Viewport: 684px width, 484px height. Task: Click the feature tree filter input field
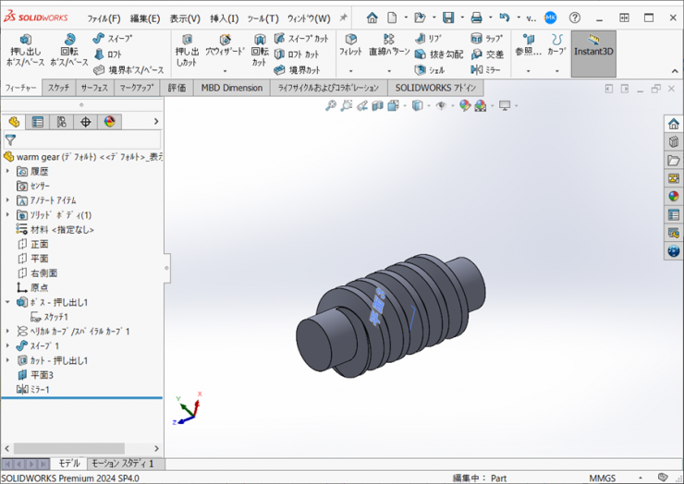tap(88, 140)
